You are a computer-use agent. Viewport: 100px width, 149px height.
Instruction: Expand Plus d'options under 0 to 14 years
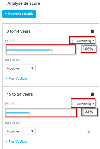pyautogui.click(x=18, y=79)
